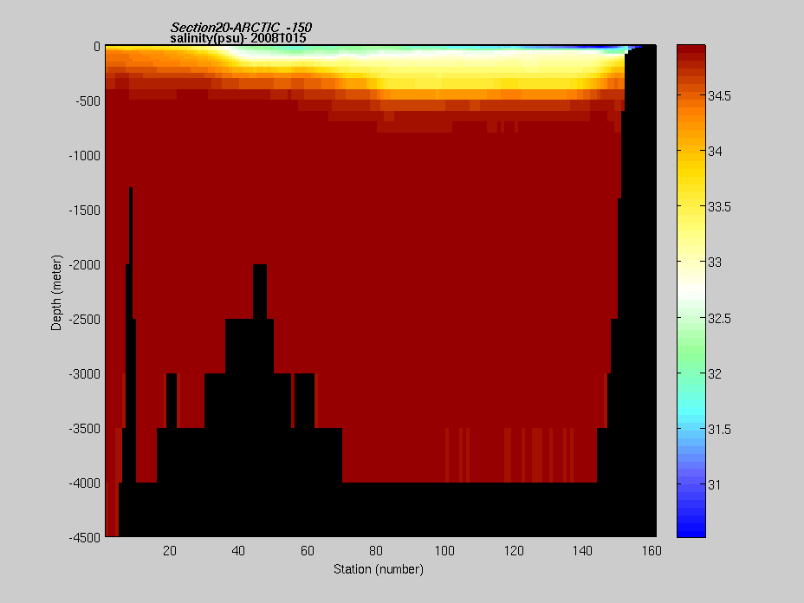The width and height of the screenshot is (804, 603).
Task: Click the depth tick label '-1000'
Action: click(85, 156)
